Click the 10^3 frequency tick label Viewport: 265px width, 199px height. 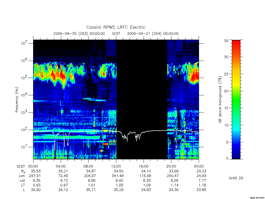(x=24, y=112)
